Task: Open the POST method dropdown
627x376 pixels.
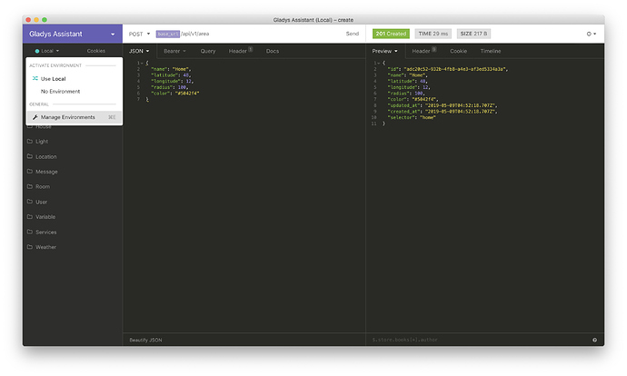Action: (x=139, y=34)
